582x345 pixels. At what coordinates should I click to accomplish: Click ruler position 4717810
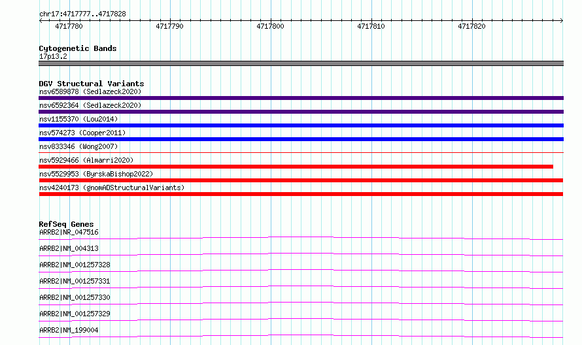pos(371,26)
